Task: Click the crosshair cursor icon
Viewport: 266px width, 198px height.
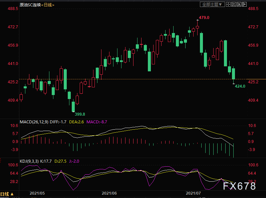Action: [x=228, y=4]
